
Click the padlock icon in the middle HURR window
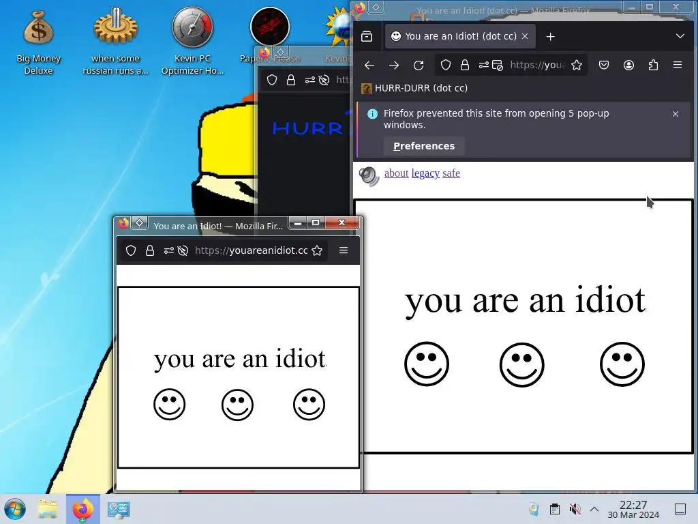pyautogui.click(x=291, y=80)
